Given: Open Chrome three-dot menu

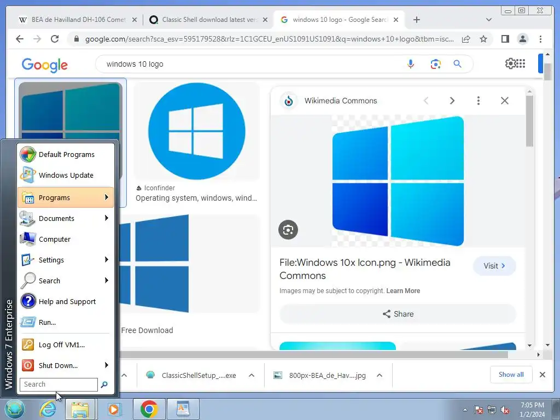Looking at the screenshot, I should (x=540, y=39).
